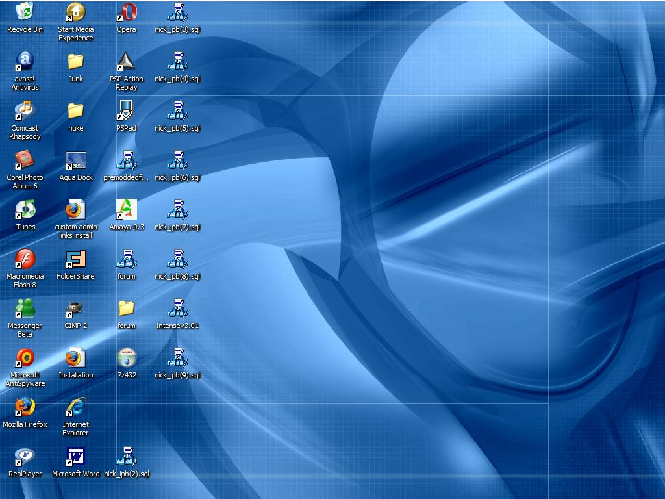Click the Amaya-9.3 icon

coord(127,209)
